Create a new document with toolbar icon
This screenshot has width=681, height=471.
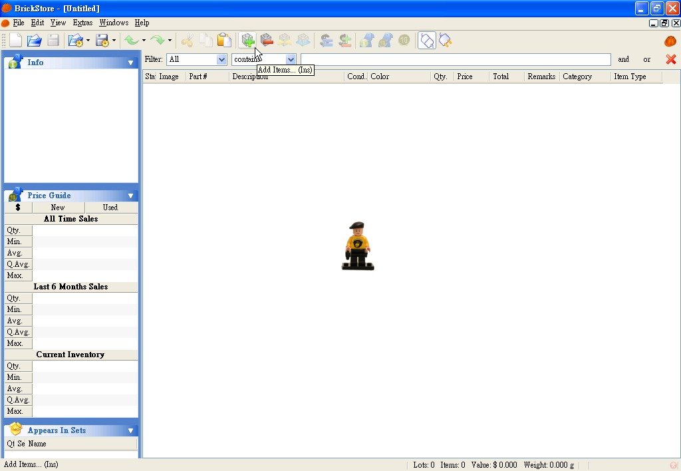coord(16,41)
